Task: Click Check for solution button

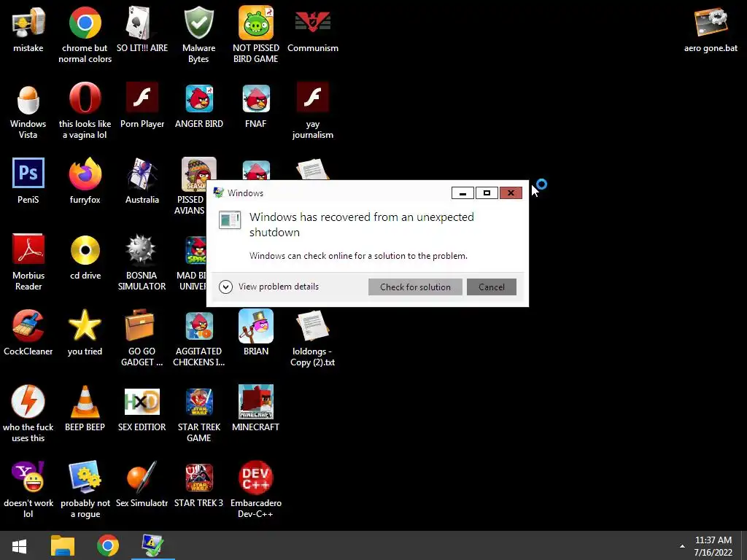Action: coord(415,287)
